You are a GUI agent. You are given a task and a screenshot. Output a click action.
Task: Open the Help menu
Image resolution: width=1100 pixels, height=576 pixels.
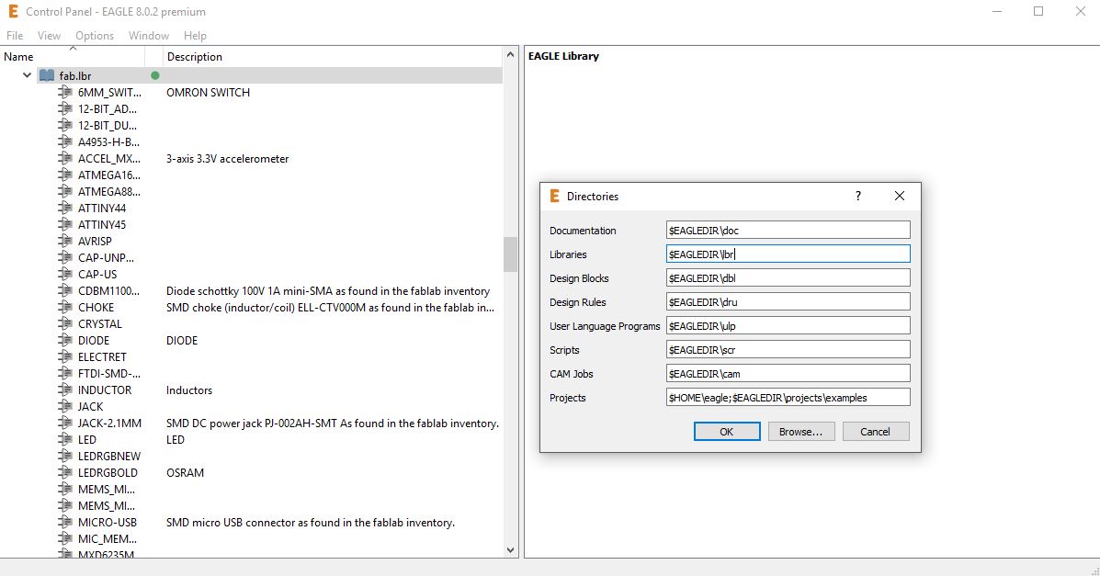pos(195,35)
